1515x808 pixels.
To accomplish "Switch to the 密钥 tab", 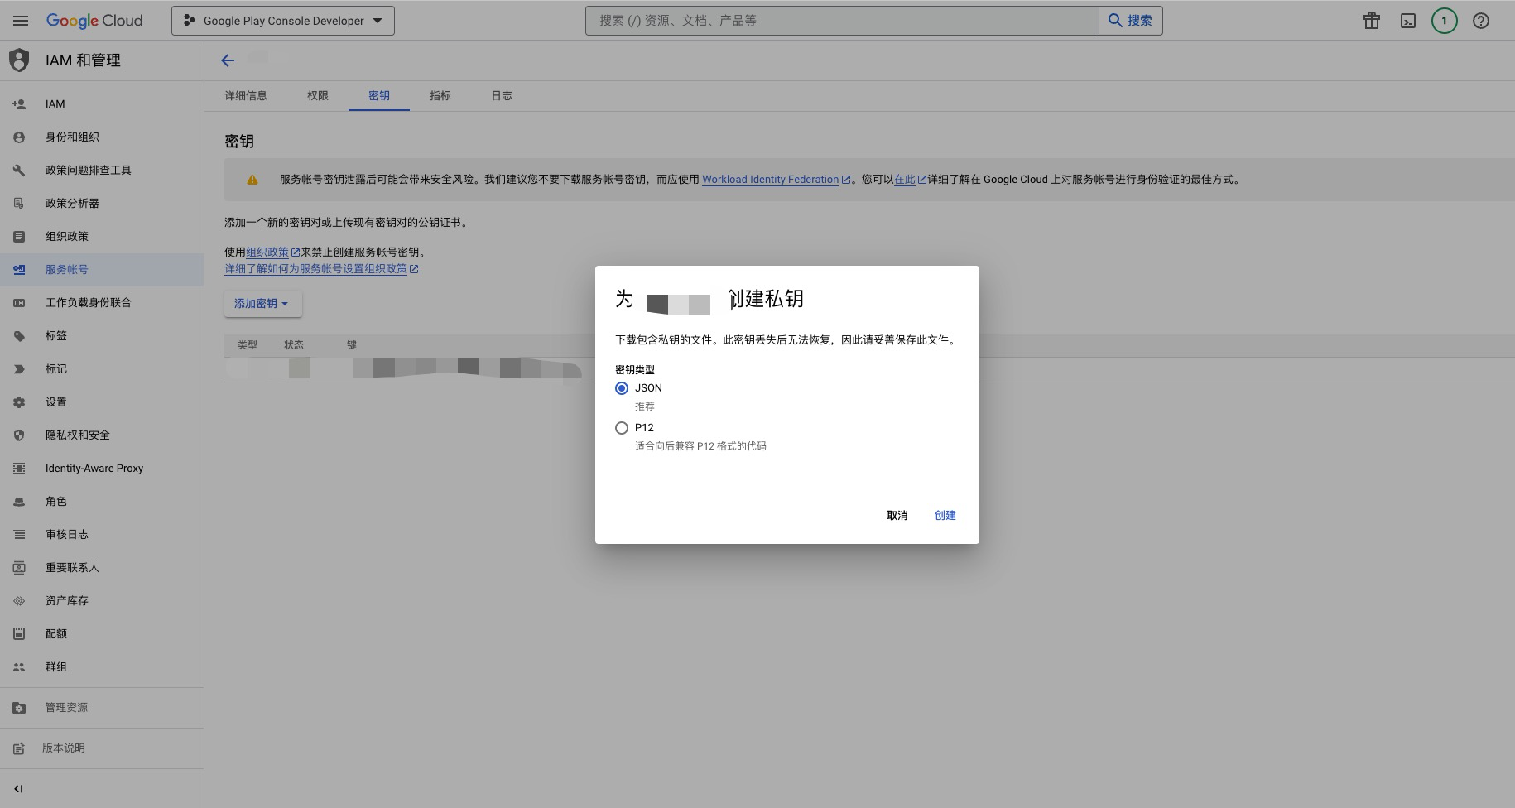I will tap(379, 96).
